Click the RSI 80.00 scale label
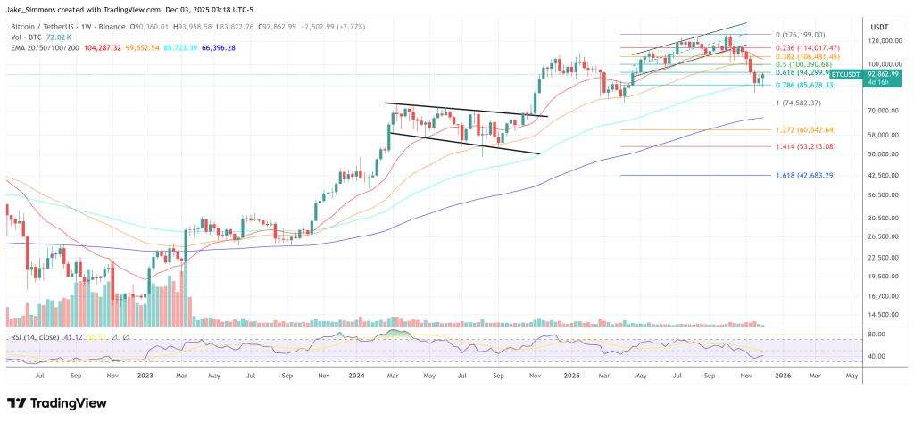The height and width of the screenshot is (422, 914). (x=878, y=335)
